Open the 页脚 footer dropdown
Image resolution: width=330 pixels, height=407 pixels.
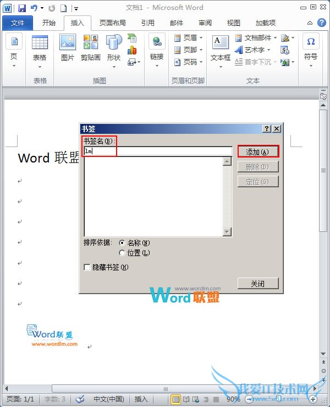tap(188, 50)
